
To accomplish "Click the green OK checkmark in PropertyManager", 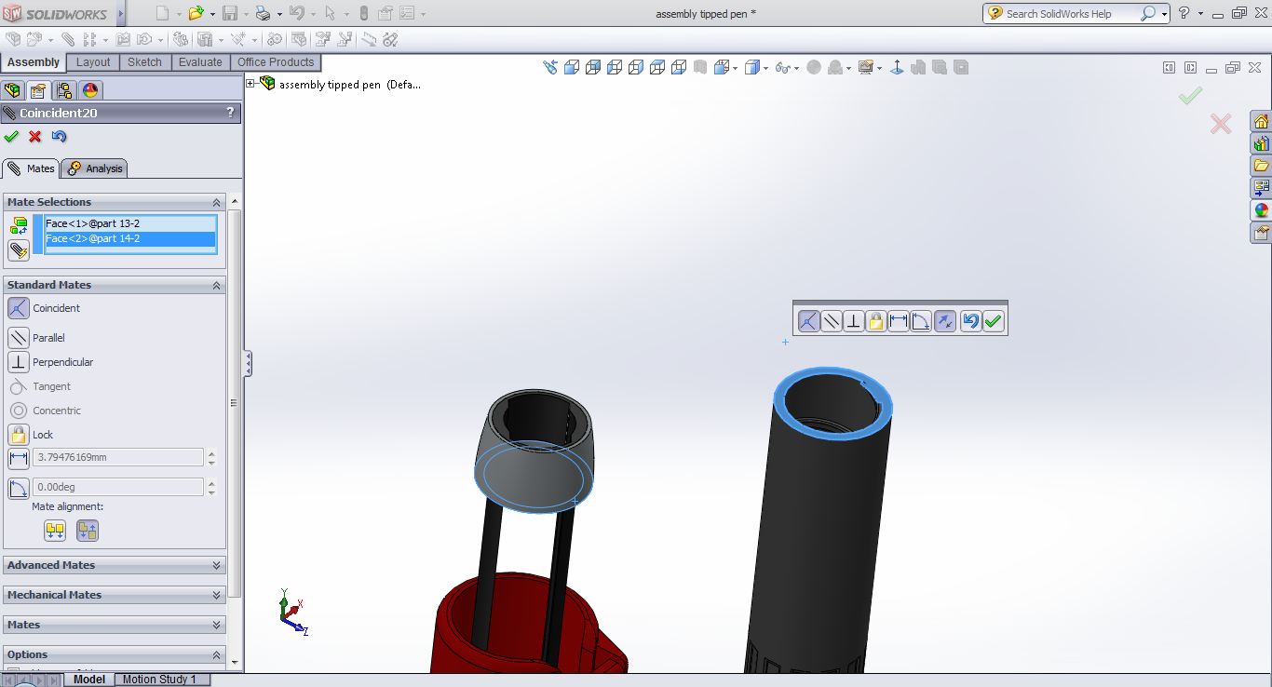I will pos(11,137).
